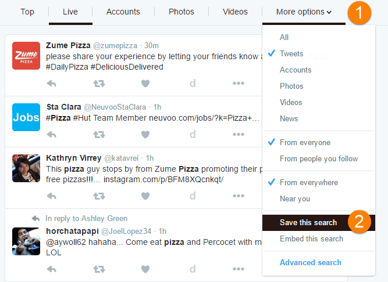Retweet the Zume Pizza tweet
Screen dimensions: 388x282
[x=99, y=83]
